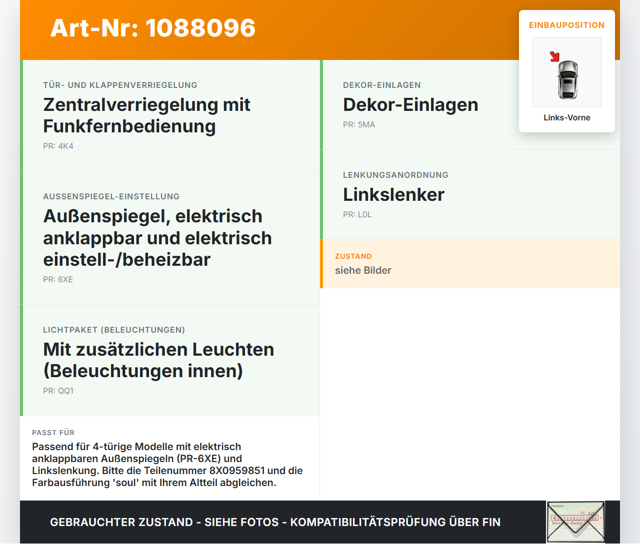Click the 'siehe Bilder' condition text
The image size is (640, 544).
363,270
